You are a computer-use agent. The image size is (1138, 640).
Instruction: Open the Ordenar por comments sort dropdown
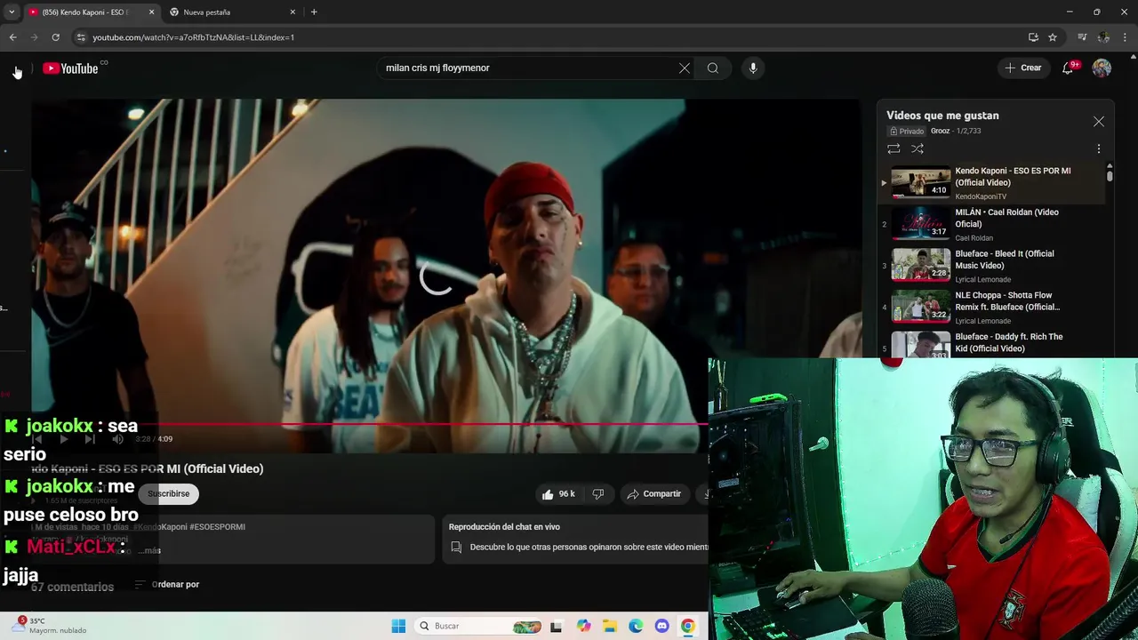pyautogui.click(x=166, y=584)
